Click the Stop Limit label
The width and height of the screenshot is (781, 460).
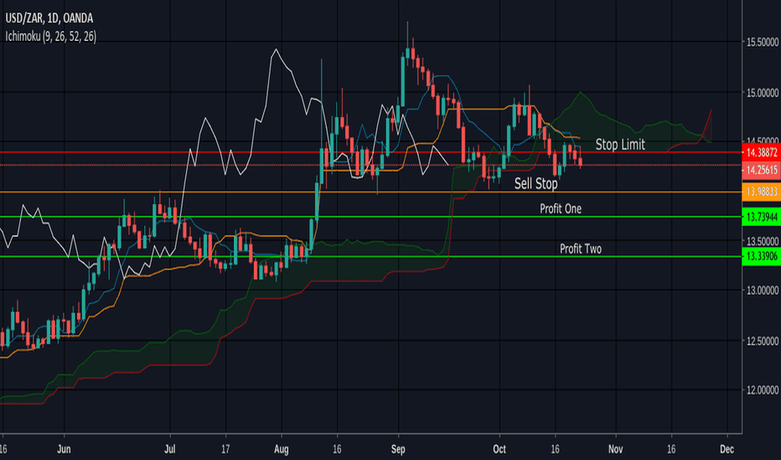click(x=620, y=145)
